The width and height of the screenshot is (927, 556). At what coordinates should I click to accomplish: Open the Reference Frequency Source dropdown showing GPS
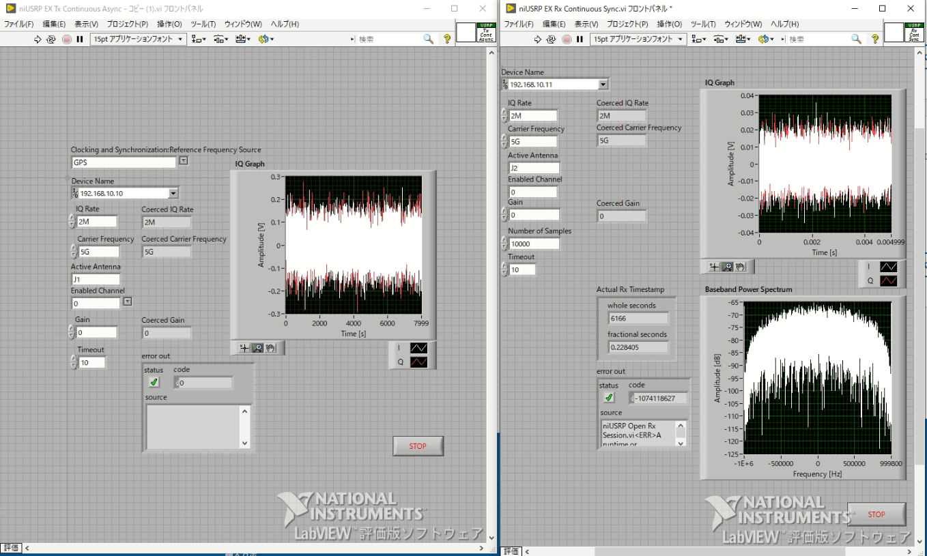(x=183, y=162)
